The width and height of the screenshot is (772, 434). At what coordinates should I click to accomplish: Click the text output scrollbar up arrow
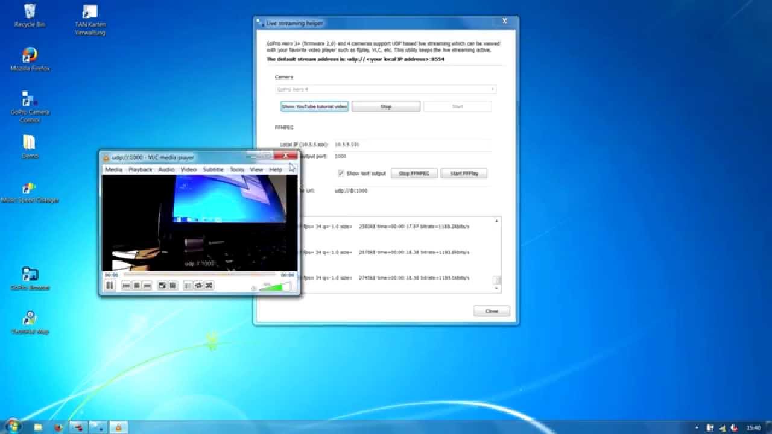497,221
